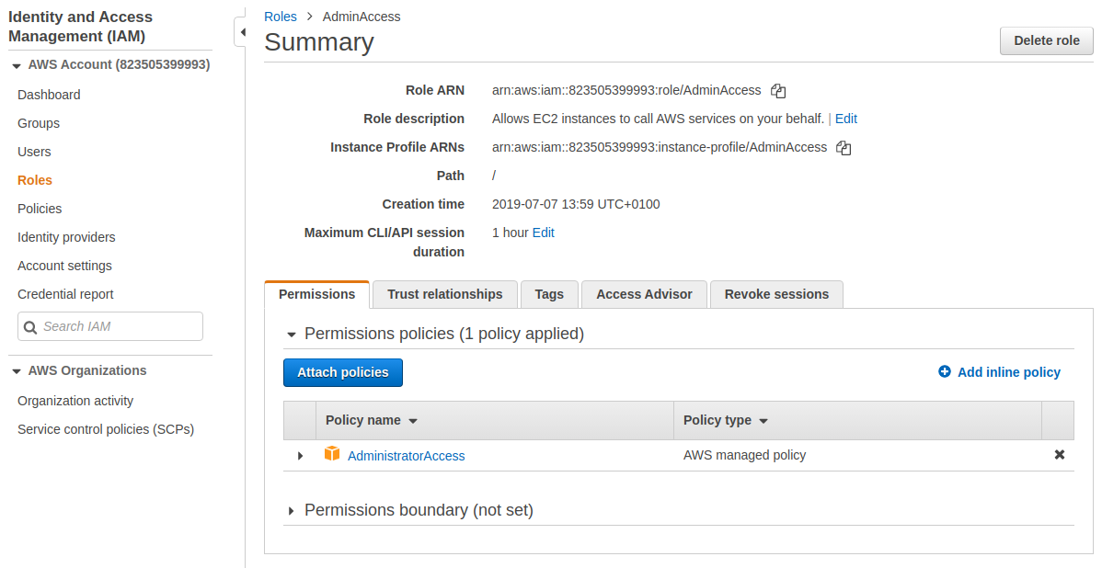Expand the AdministratorAccess policy row

300,456
